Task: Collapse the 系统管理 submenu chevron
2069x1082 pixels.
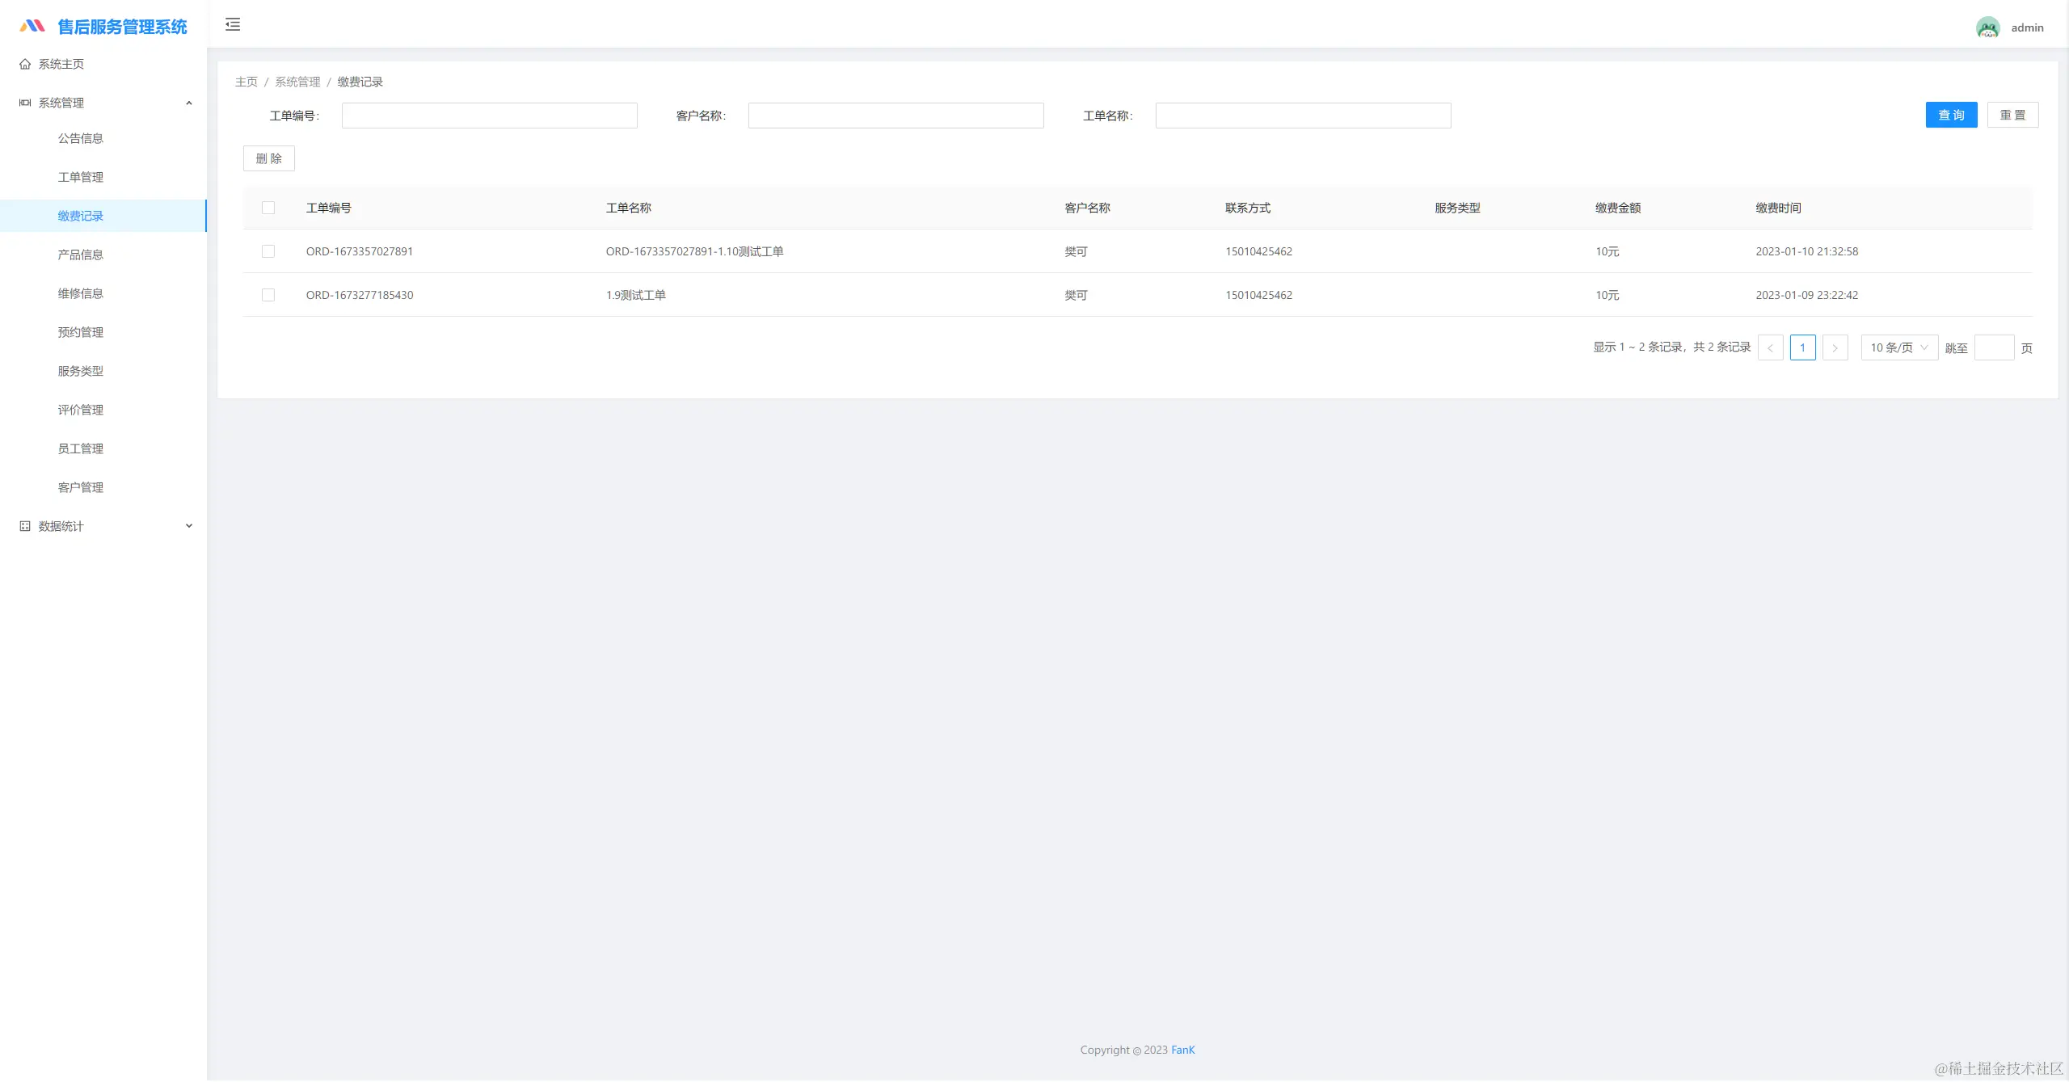Action: coord(189,103)
